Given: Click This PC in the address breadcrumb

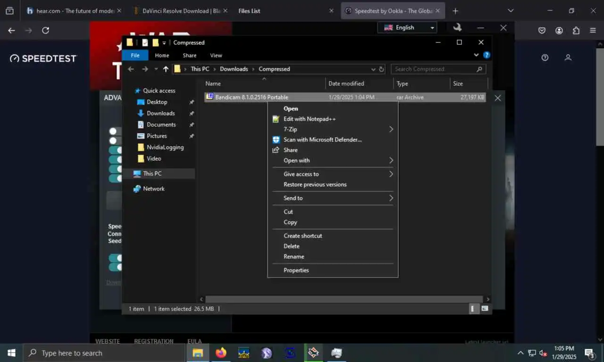Looking at the screenshot, I should point(200,69).
